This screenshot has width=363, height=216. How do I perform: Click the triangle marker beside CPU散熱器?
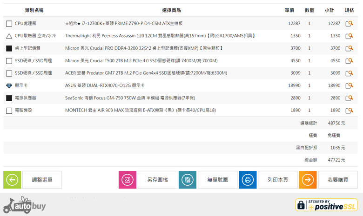point(9,36)
